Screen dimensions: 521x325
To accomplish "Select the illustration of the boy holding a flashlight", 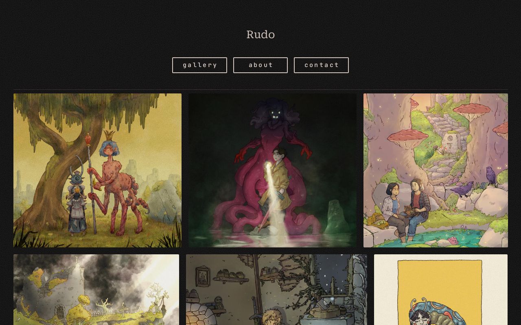I will [272, 170].
